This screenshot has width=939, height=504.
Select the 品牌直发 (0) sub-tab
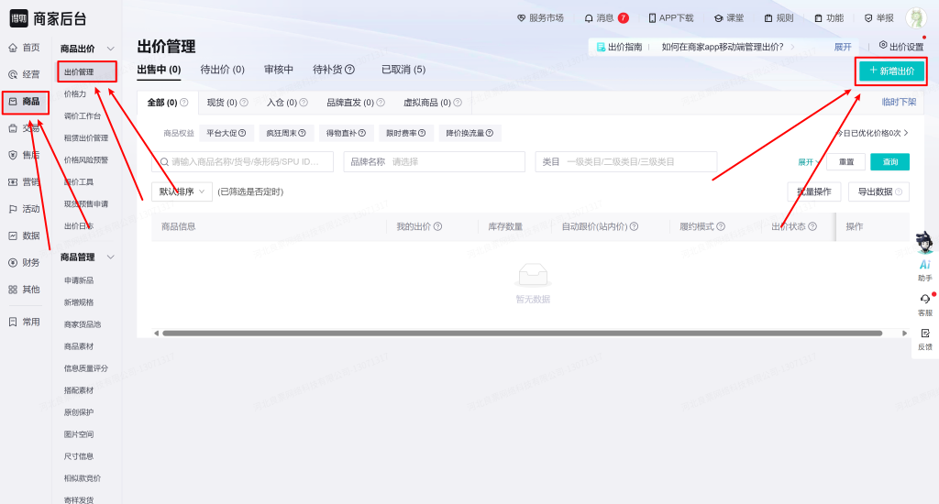pyautogui.click(x=356, y=103)
